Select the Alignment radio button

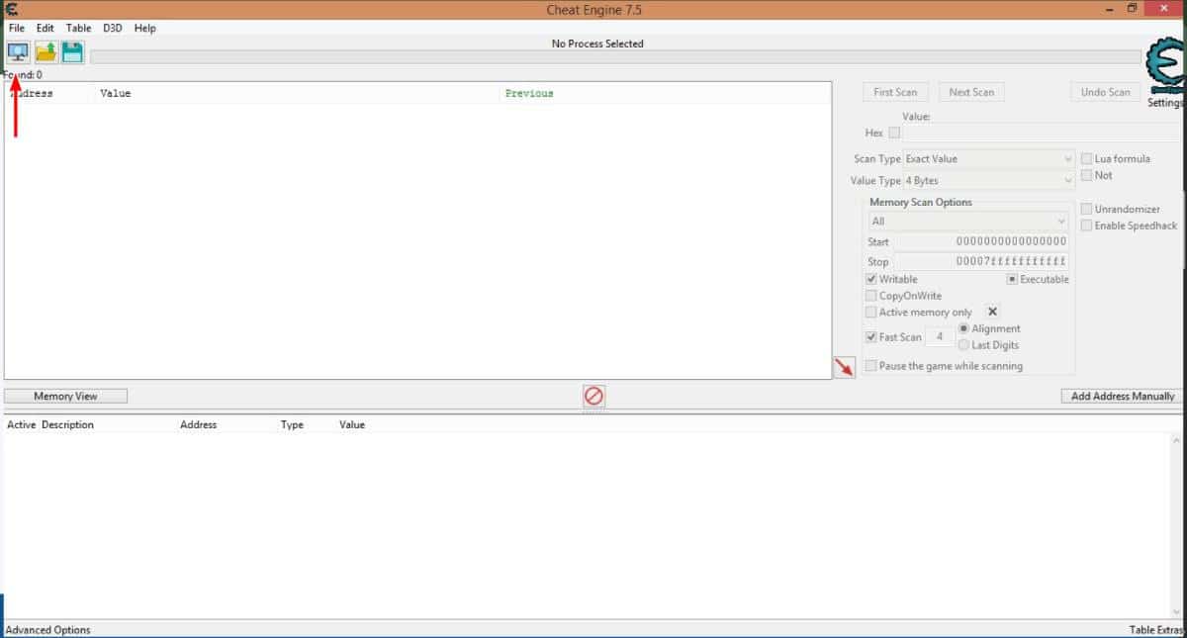(x=963, y=328)
